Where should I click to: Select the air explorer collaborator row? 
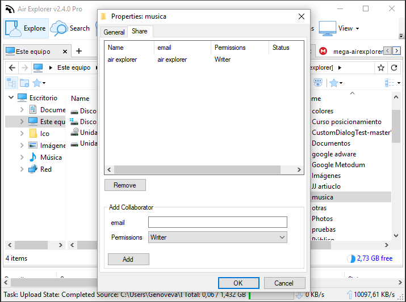(204, 59)
